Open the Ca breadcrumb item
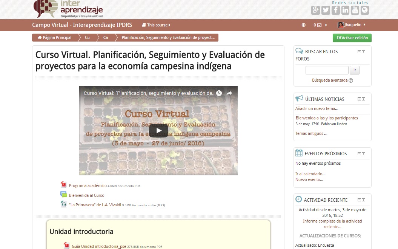 [106, 38]
